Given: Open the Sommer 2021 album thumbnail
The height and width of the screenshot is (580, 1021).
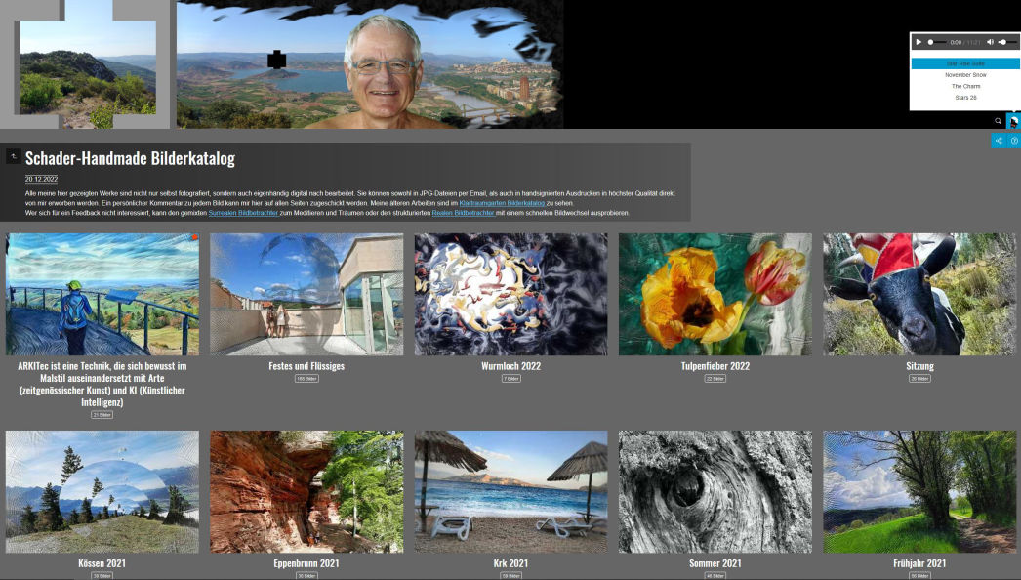Looking at the screenshot, I should coord(715,492).
